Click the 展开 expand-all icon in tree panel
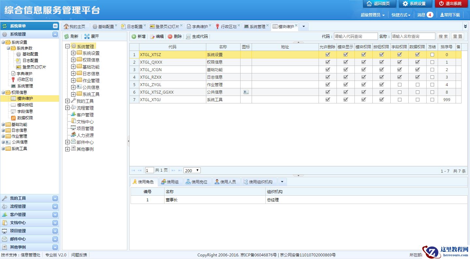470x259 pixels. (87, 37)
